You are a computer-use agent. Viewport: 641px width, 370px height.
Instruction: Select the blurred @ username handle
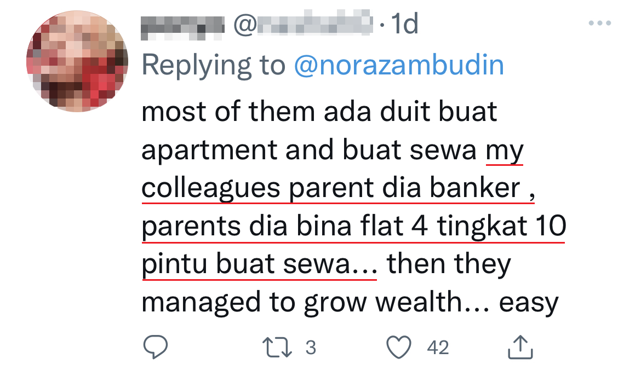point(303,22)
